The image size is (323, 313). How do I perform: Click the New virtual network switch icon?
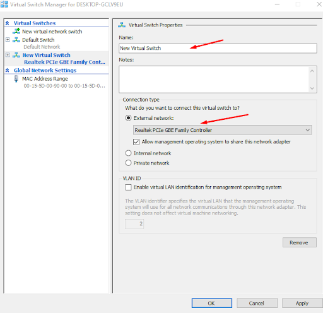[16, 31]
